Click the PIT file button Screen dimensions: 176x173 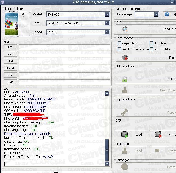click(x=10, y=47)
